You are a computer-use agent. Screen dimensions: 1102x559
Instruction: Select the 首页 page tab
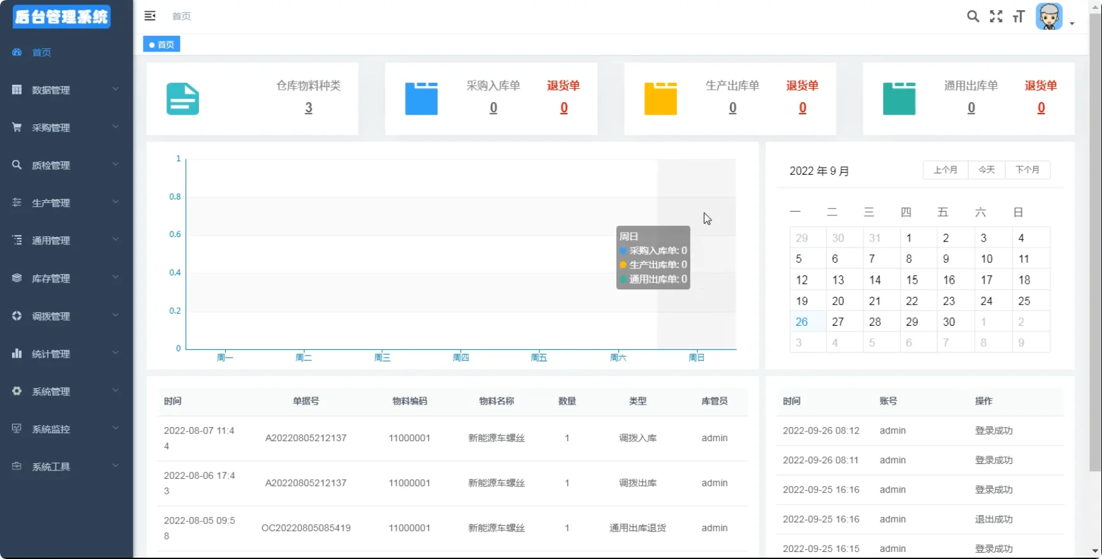point(162,45)
